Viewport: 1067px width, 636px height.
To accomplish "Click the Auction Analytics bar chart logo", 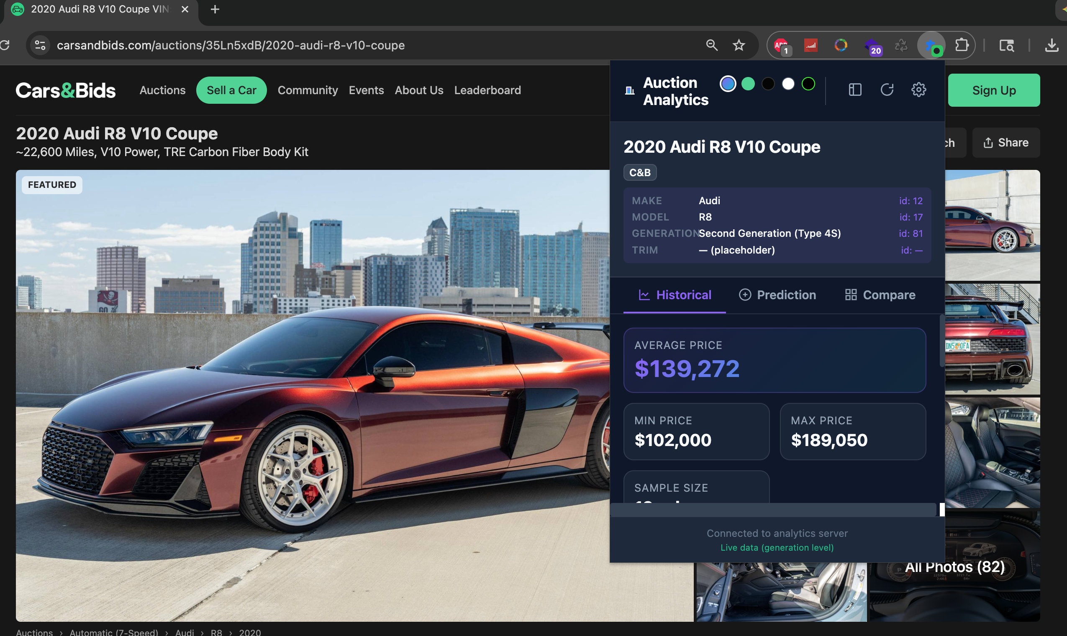I will click(x=629, y=90).
